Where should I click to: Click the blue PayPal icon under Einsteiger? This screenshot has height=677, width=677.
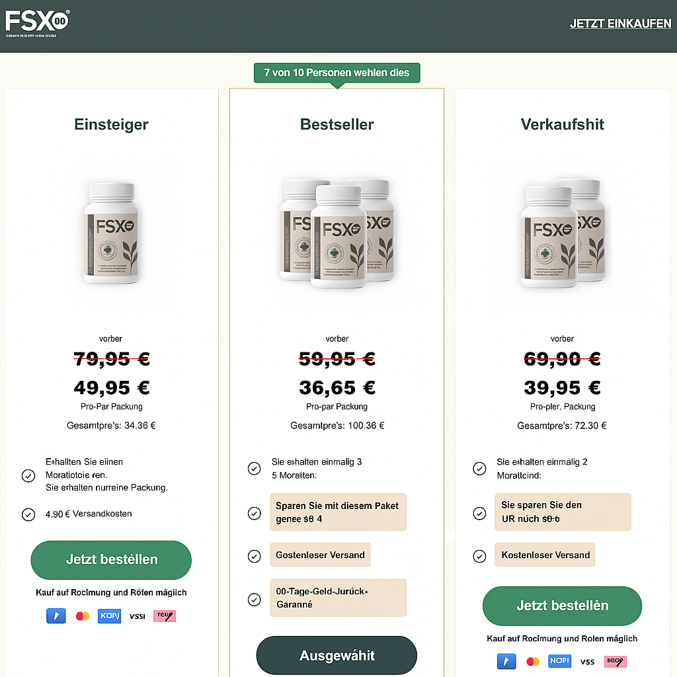pyautogui.click(x=56, y=616)
